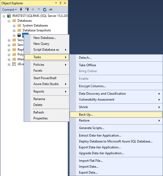This screenshot has width=163, height=176.
Task: Choose Take Offline in Tasks submenu
Action: [x=116, y=65]
